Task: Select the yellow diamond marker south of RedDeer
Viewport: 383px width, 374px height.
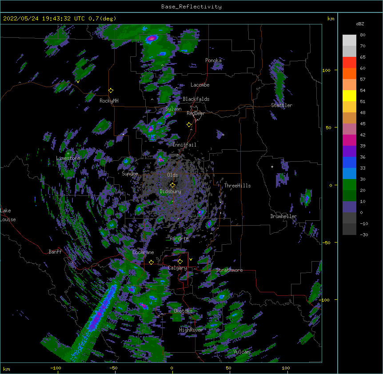Action: click(x=189, y=125)
